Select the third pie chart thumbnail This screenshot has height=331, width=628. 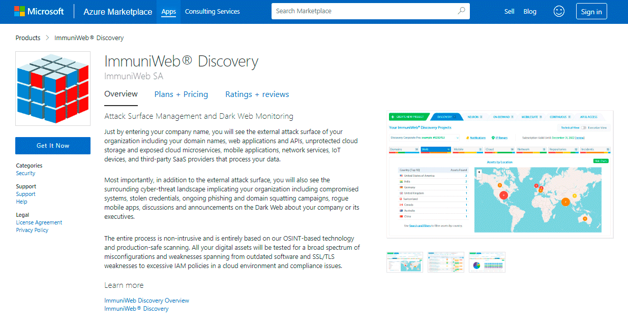pos(487,262)
